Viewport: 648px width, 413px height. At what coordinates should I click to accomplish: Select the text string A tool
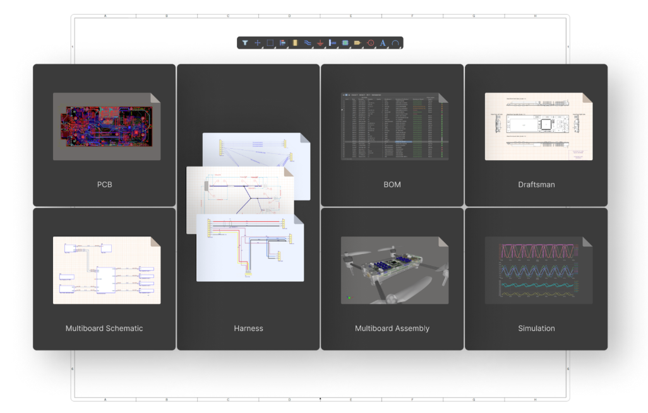point(383,43)
